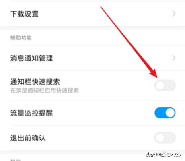The width and height of the screenshot is (185, 161).
Task: Enable the 通知栏快速搜索 switch
Action: [x=165, y=85]
